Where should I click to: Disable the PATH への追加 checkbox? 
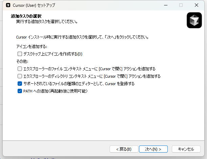click(x=20, y=91)
